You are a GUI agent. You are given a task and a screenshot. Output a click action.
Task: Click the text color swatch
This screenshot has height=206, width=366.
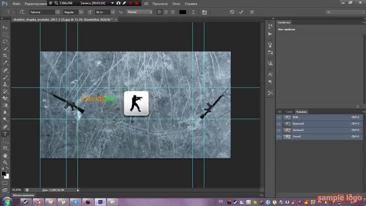tap(182, 12)
